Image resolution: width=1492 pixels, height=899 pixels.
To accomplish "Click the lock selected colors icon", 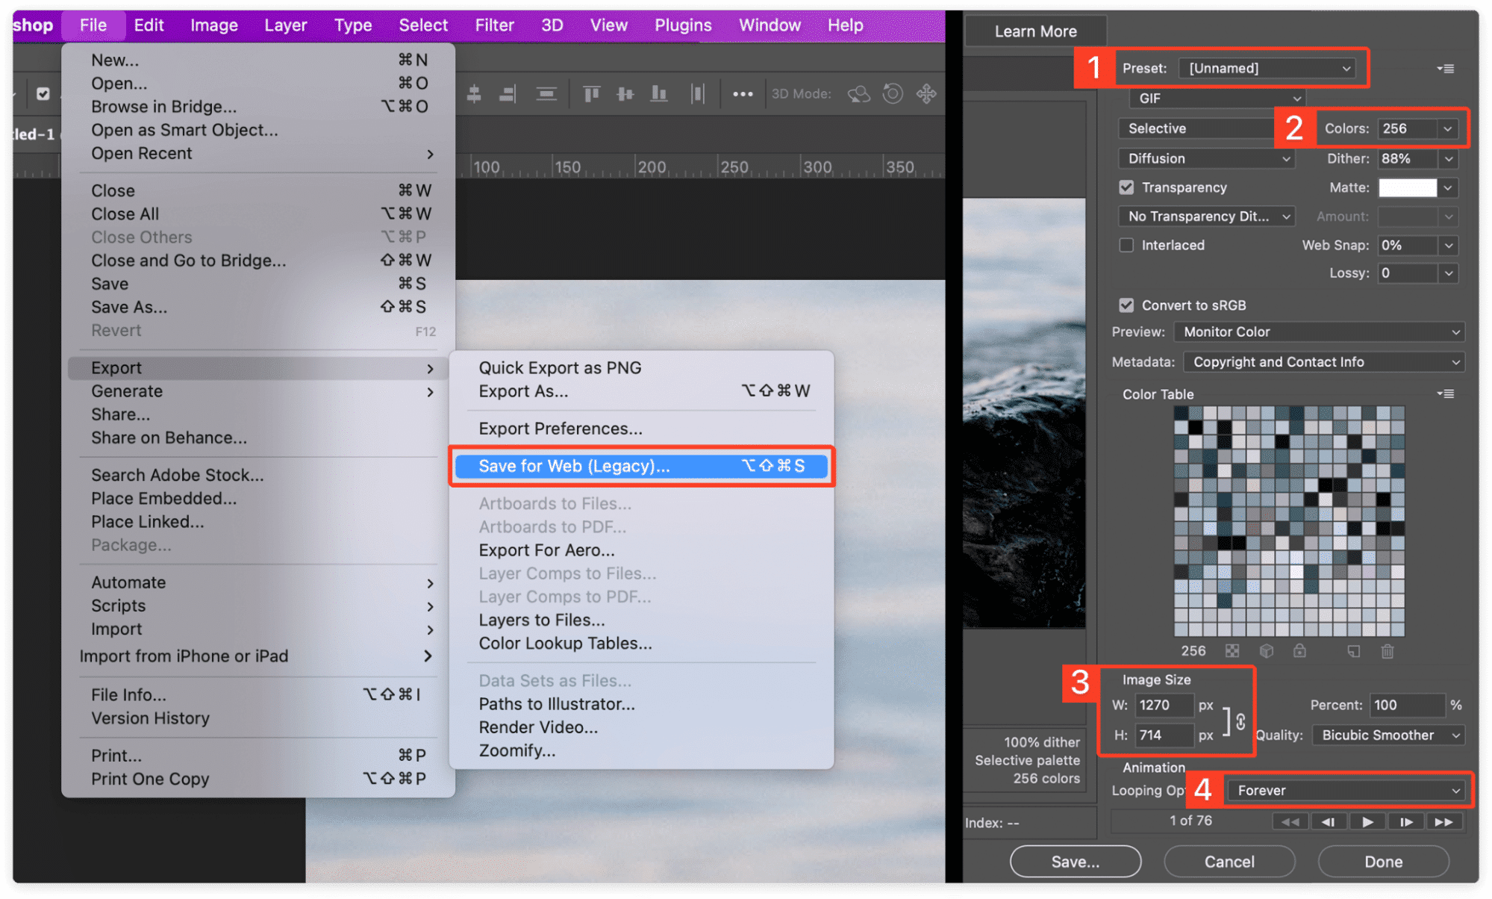I will (1299, 651).
